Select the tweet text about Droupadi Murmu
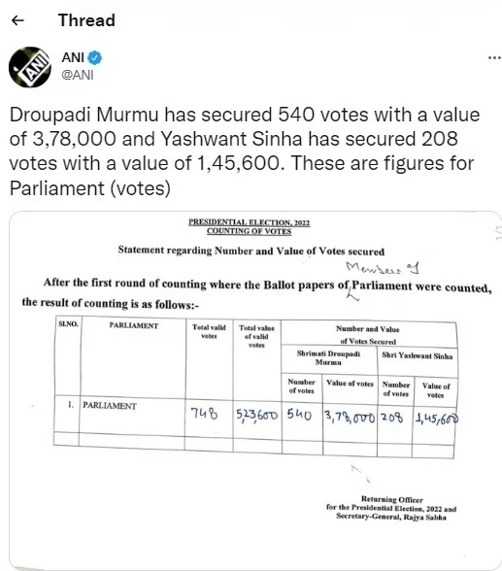Screen dimensions: 502x571 pyautogui.click(x=245, y=151)
